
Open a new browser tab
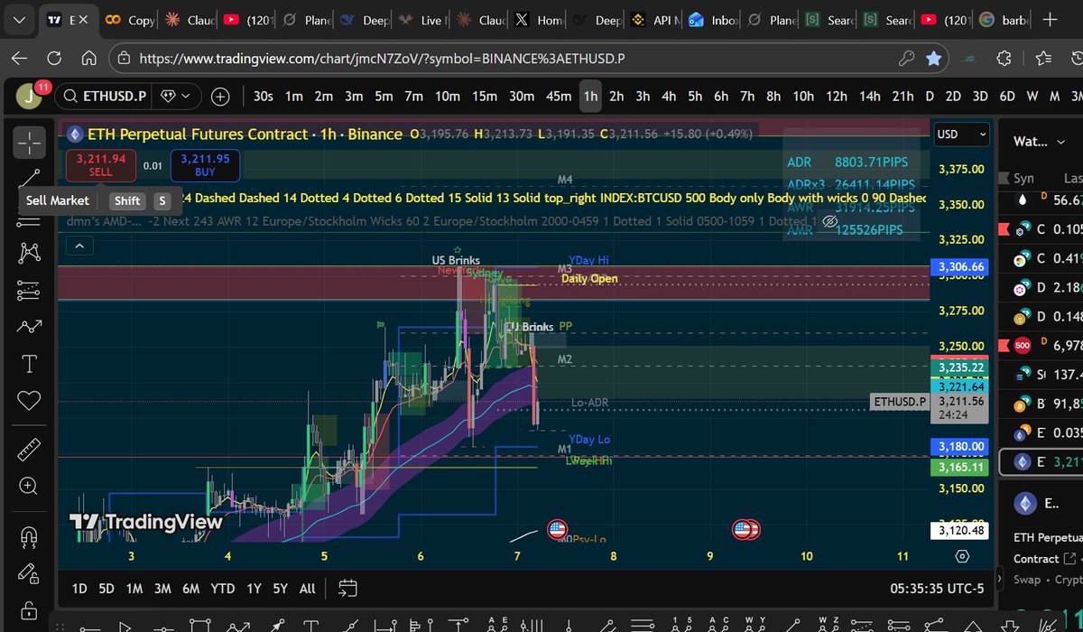[1050, 19]
